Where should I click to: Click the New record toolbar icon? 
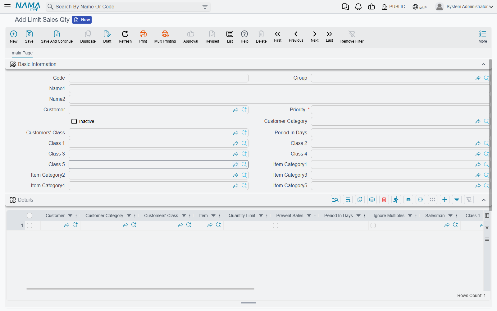click(x=14, y=37)
